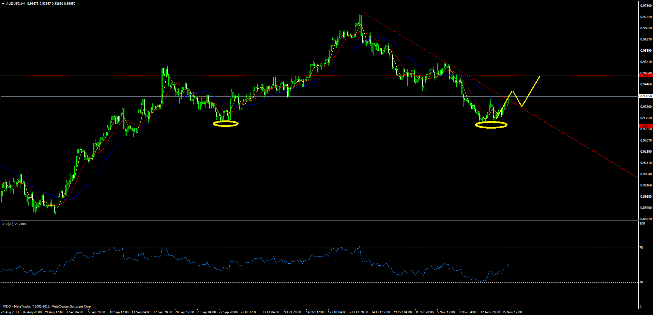Click the 0.89200 price scale value
Image resolution: width=653 pixels, height=315 pixels.
(x=646, y=208)
